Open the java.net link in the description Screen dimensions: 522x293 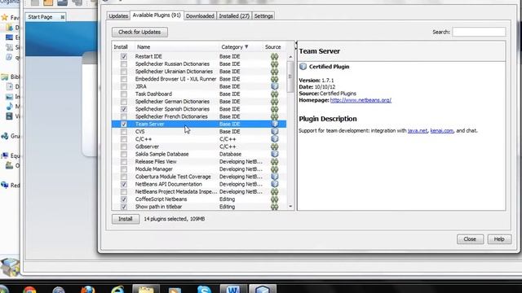[418, 130]
